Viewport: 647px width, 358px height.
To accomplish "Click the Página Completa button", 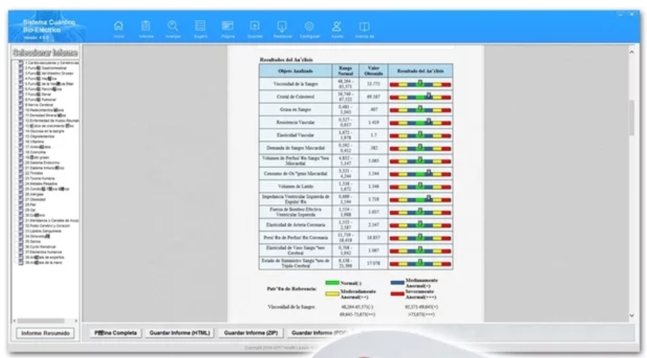I will [116, 333].
